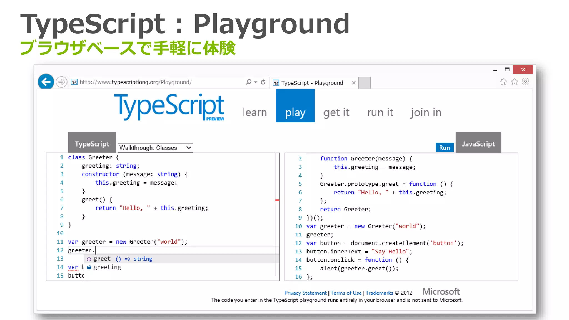Click the favorites star icon
Screen dimensions: 569x320
(515, 82)
